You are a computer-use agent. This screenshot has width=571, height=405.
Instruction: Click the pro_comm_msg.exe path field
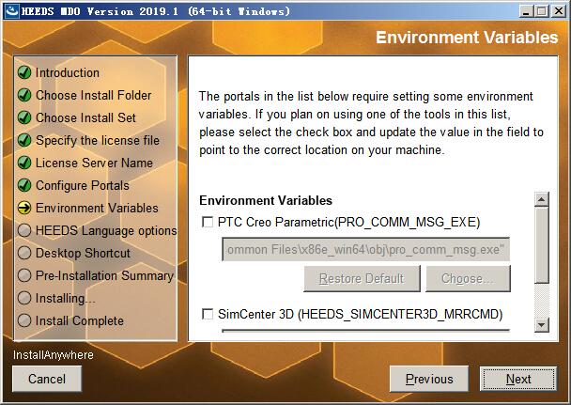click(x=365, y=249)
